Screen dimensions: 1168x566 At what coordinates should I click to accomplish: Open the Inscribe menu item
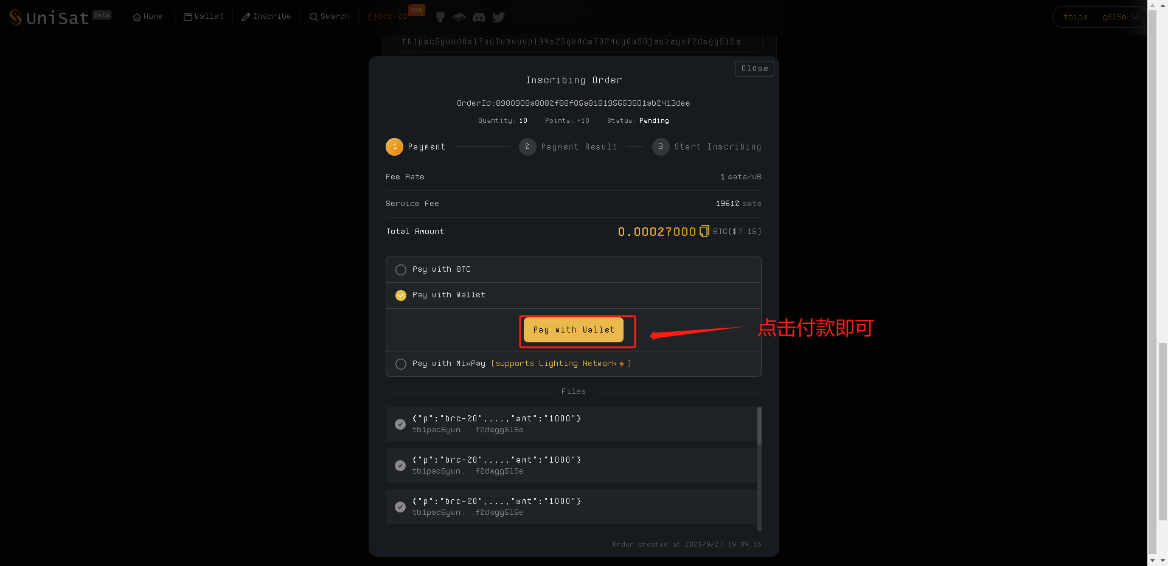(266, 17)
